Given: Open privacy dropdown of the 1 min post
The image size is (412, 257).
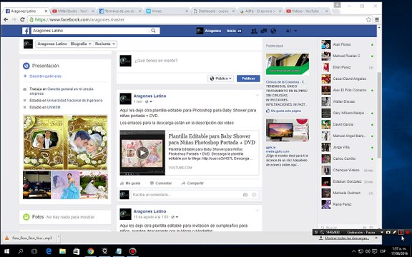Looking at the screenshot, I should pyautogui.click(x=149, y=102).
